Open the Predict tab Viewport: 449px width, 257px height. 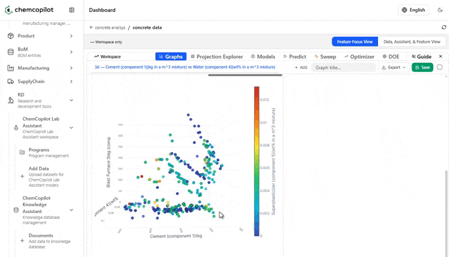pyautogui.click(x=295, y=56)
